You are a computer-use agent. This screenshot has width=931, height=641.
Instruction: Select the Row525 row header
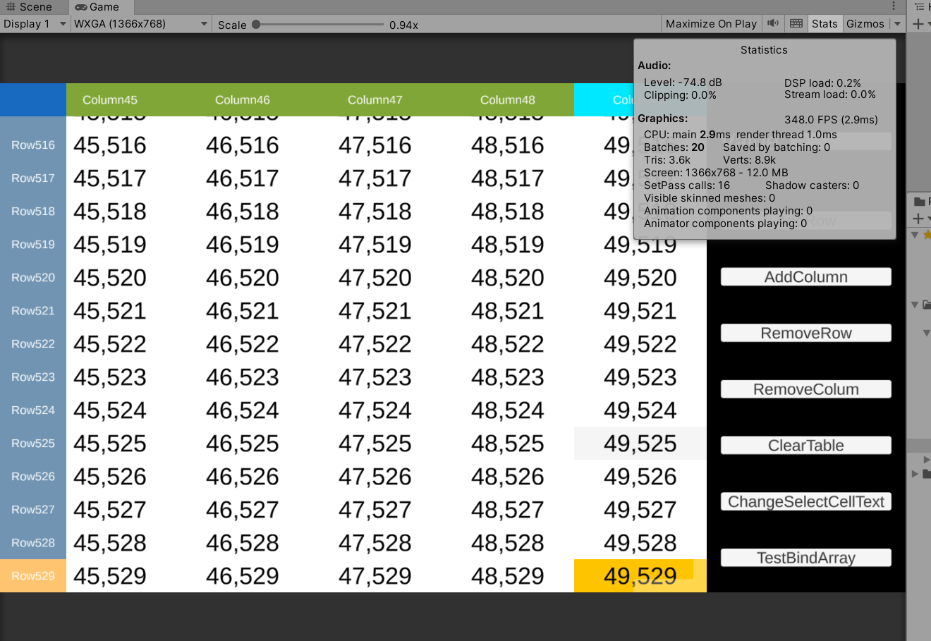click(x=33, y=444)
